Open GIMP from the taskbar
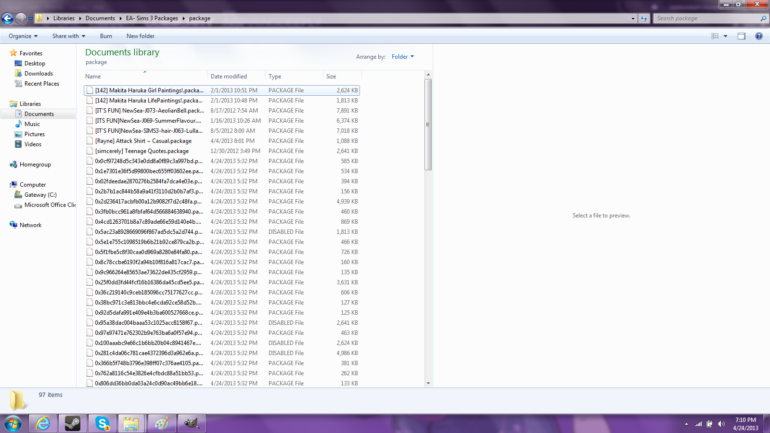Viewport: 770px width, 433px height. pyautogui.click(x=192, y=423)
